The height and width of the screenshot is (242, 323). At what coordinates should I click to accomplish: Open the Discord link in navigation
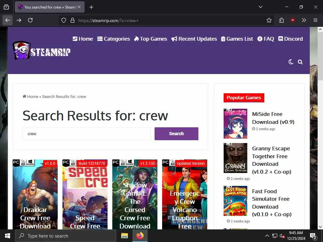point(291,39)
